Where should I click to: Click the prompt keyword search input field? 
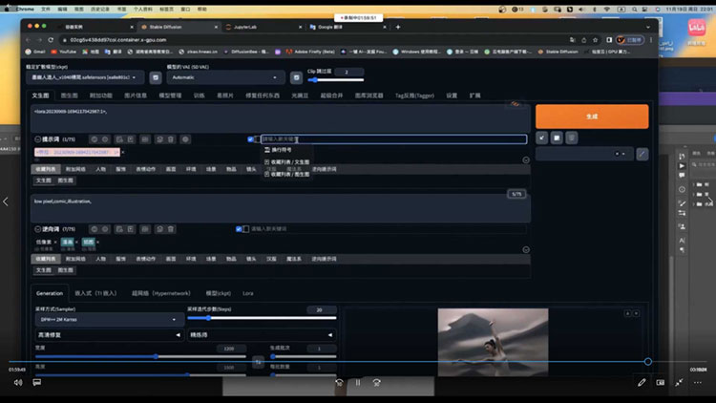click(x=391, y=139)
